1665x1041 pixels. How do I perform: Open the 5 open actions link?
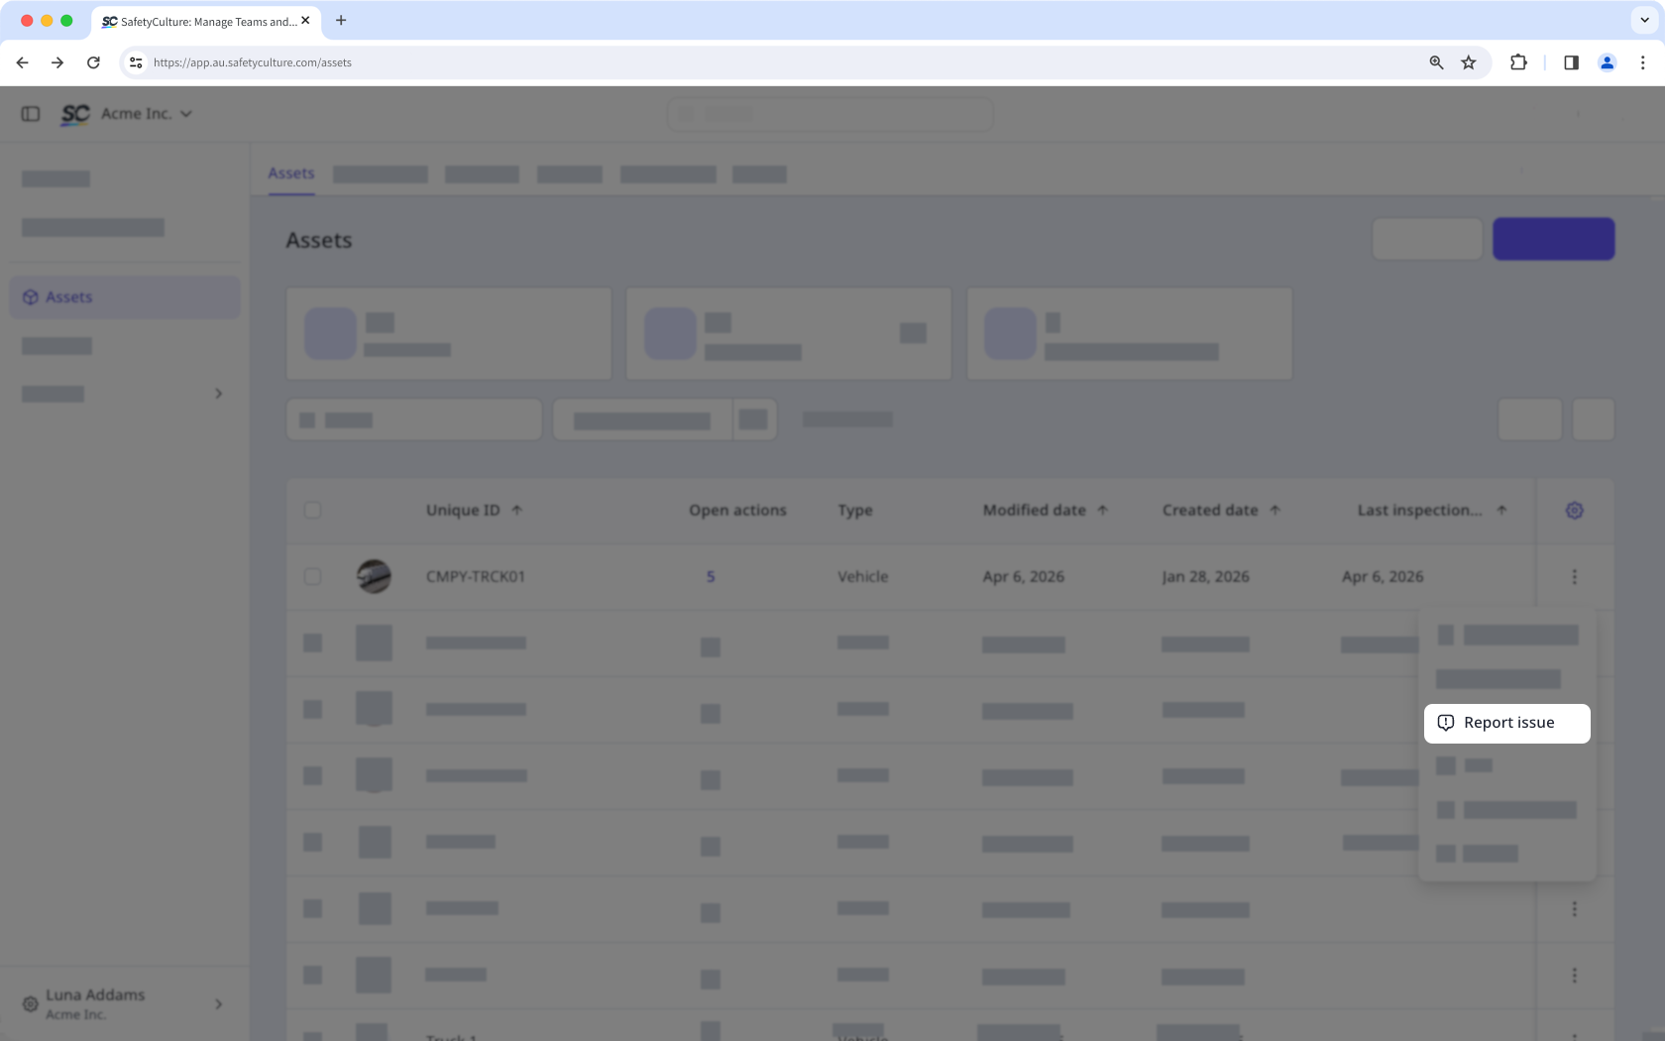click(x=711, y=577)
